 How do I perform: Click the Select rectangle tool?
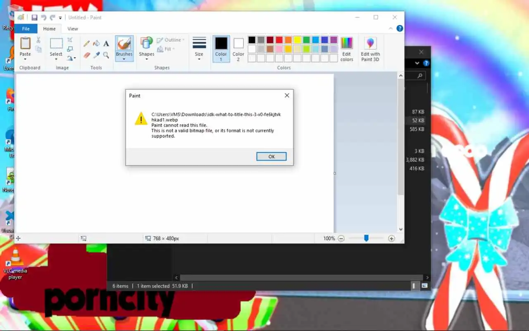click(56, 43)
